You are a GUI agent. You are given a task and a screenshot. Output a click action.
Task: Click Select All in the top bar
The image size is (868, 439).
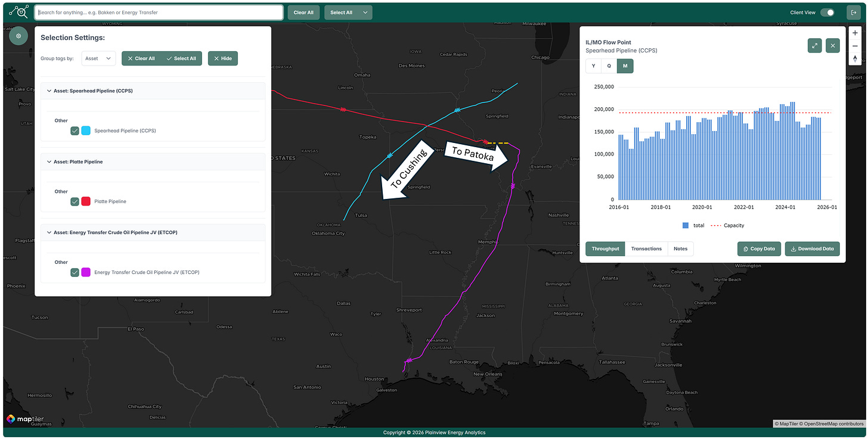click(341, 13)
